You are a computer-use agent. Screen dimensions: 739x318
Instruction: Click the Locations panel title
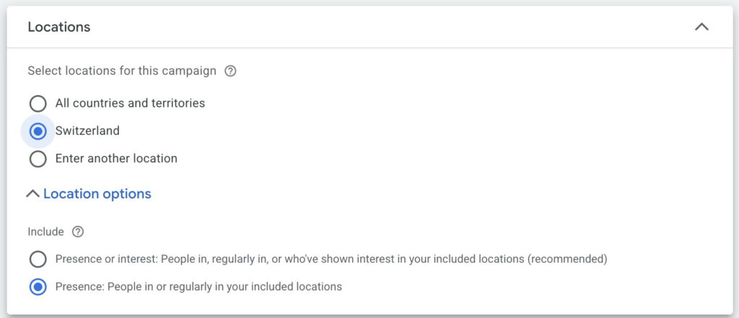59,27
